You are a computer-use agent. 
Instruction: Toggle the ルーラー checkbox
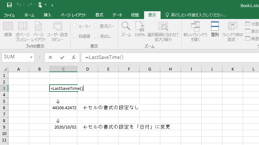75,26
